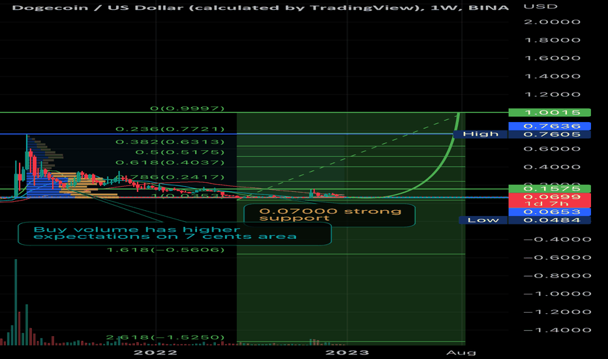
Task: Click the 2.618(-1.5250) Fibonacci level label
Action: (166, 337)
